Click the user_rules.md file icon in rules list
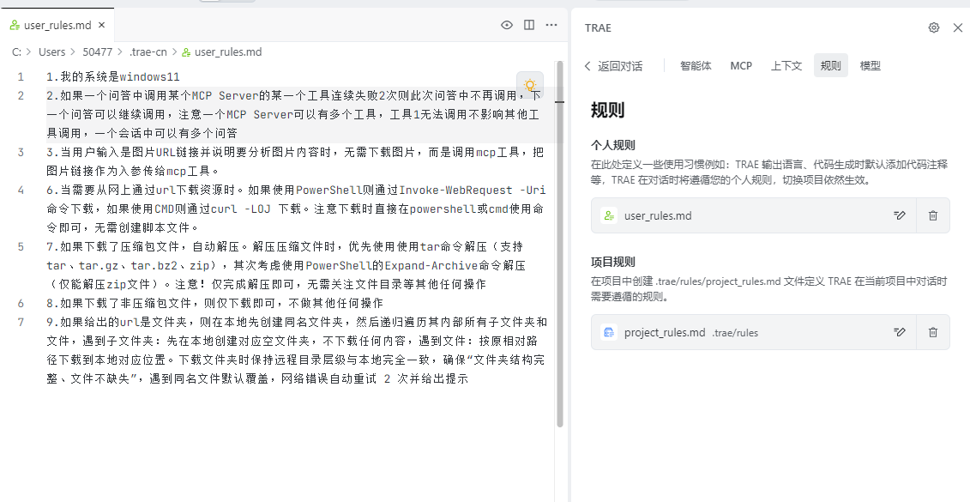The image size is (970, 502). tap(609, 215)
